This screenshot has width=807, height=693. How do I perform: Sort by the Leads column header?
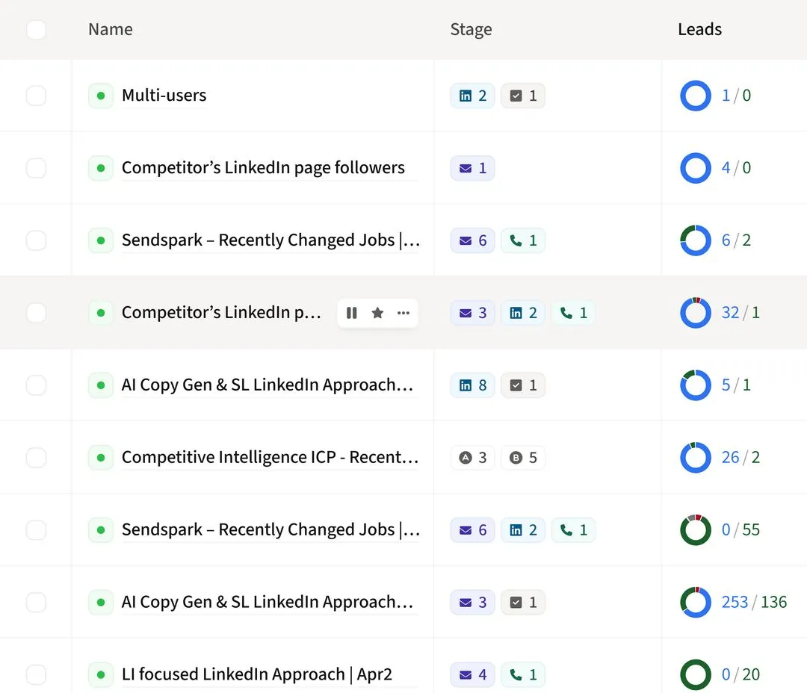tap(700, 29)
